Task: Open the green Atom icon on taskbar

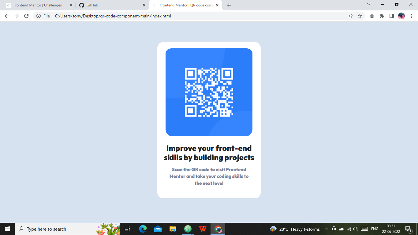Action: tap(188, 229)
